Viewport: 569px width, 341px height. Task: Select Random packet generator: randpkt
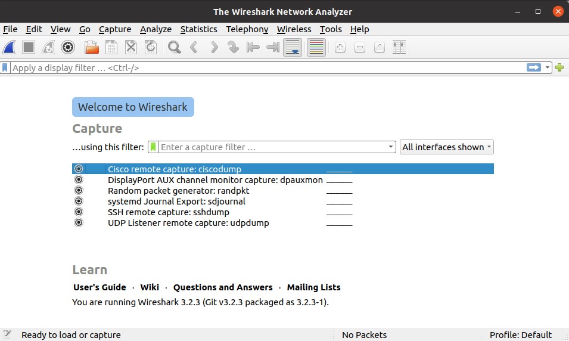pos(283,191)
